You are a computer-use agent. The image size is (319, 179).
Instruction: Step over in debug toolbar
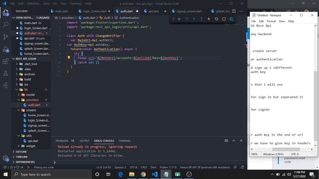click(x=186, y=19)
